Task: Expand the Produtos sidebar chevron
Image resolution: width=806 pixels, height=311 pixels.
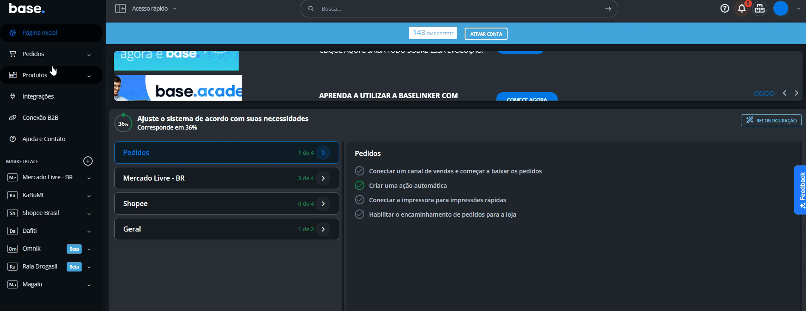Action: pos(89,76)
